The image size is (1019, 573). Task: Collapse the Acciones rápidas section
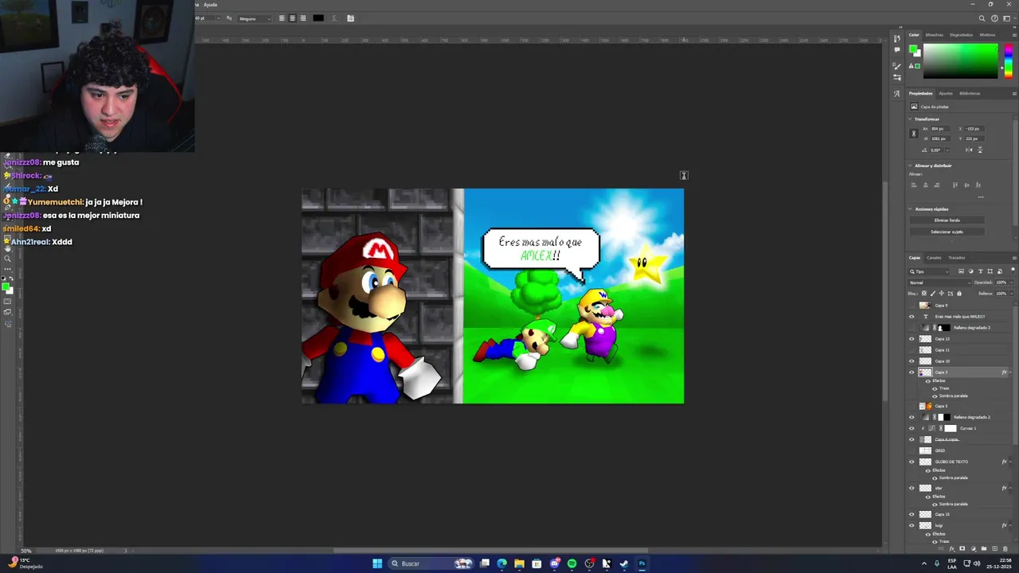point(910,209)
